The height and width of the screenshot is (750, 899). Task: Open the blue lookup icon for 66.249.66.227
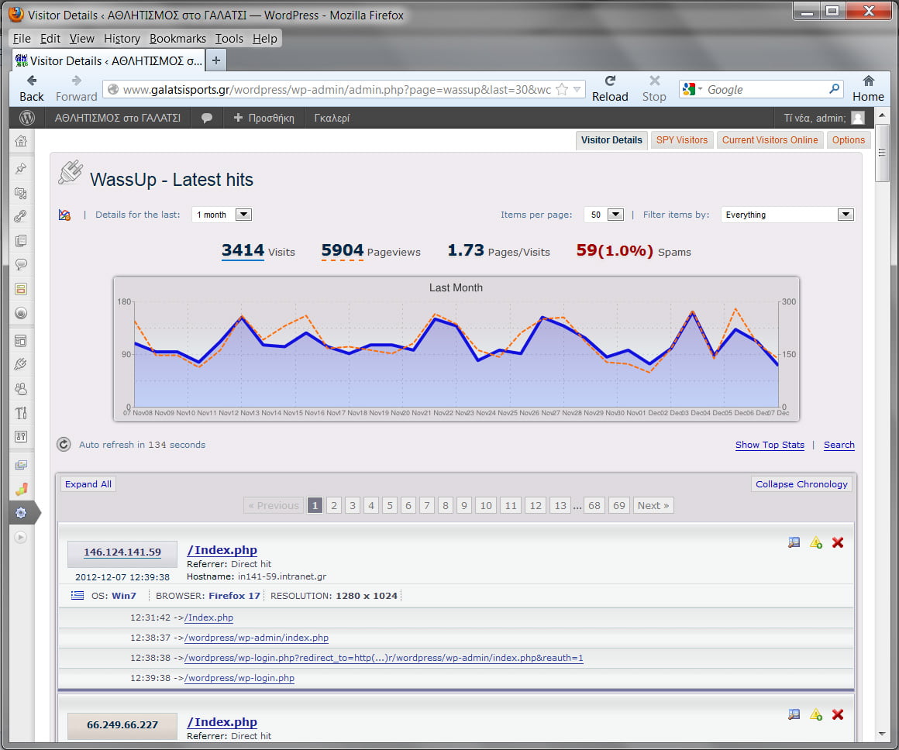(x=794, y=714)
